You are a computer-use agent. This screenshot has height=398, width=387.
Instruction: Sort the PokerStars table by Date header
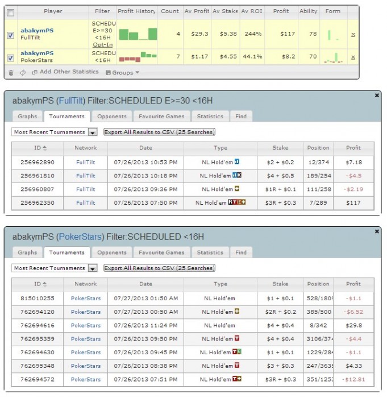pos(145,284)
